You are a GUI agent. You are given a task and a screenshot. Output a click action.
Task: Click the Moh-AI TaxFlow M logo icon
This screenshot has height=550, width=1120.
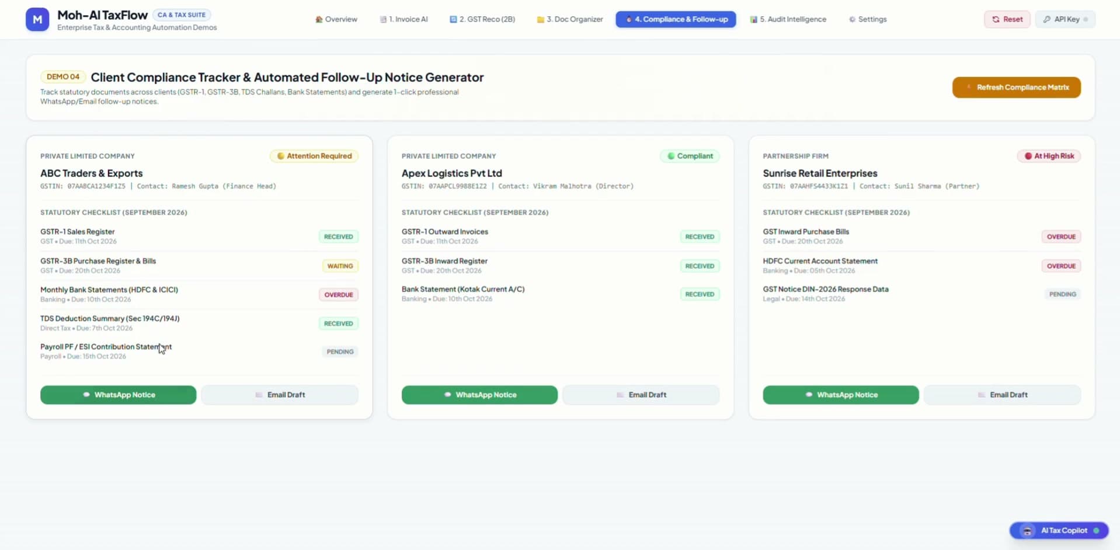[x=37, y=19]
